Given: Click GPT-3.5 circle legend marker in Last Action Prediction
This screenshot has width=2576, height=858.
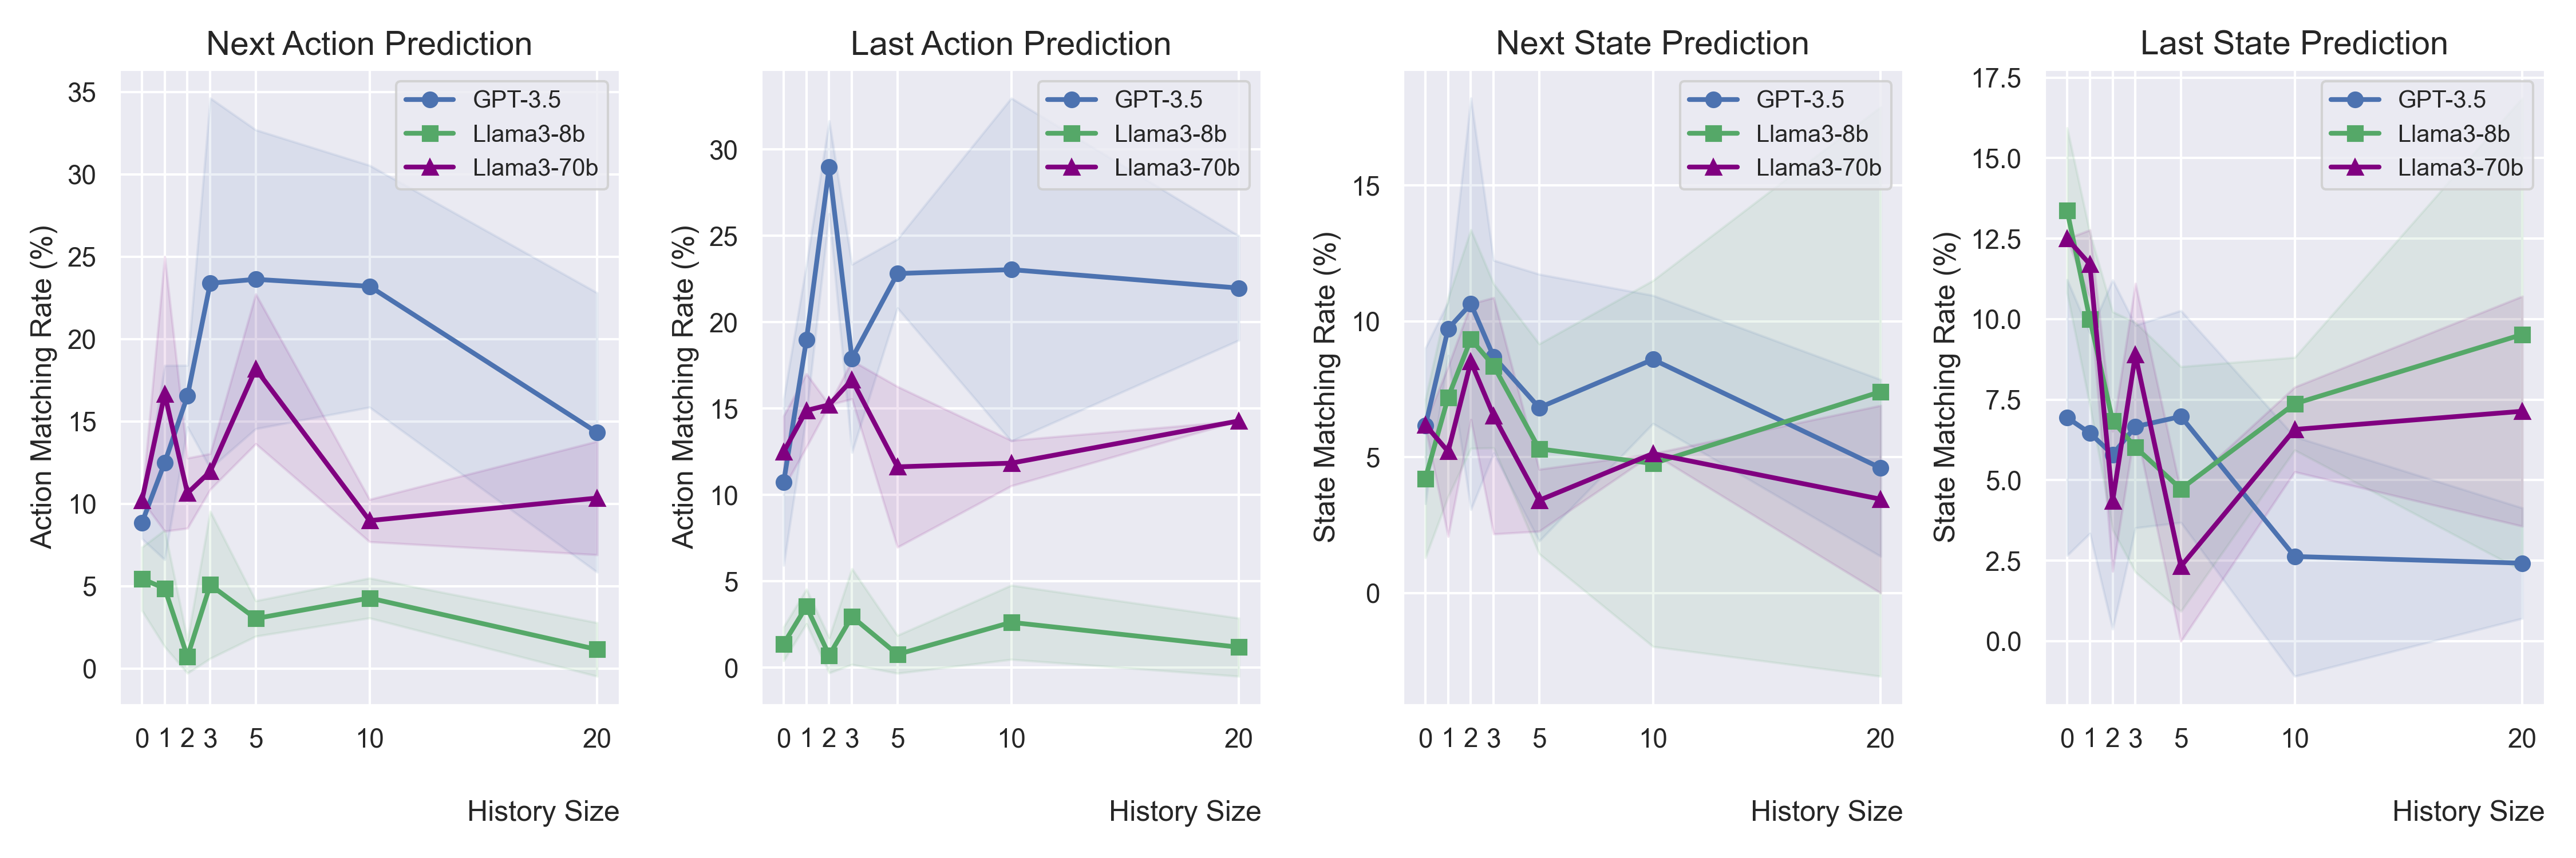Looking at the screenshot, I should 1072,100.
